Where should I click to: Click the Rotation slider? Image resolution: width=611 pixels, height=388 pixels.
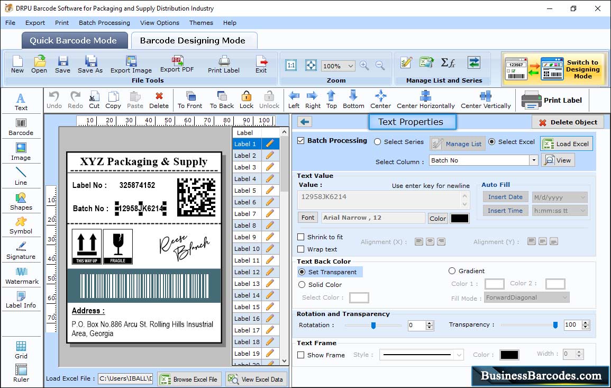tap(373, 325)
